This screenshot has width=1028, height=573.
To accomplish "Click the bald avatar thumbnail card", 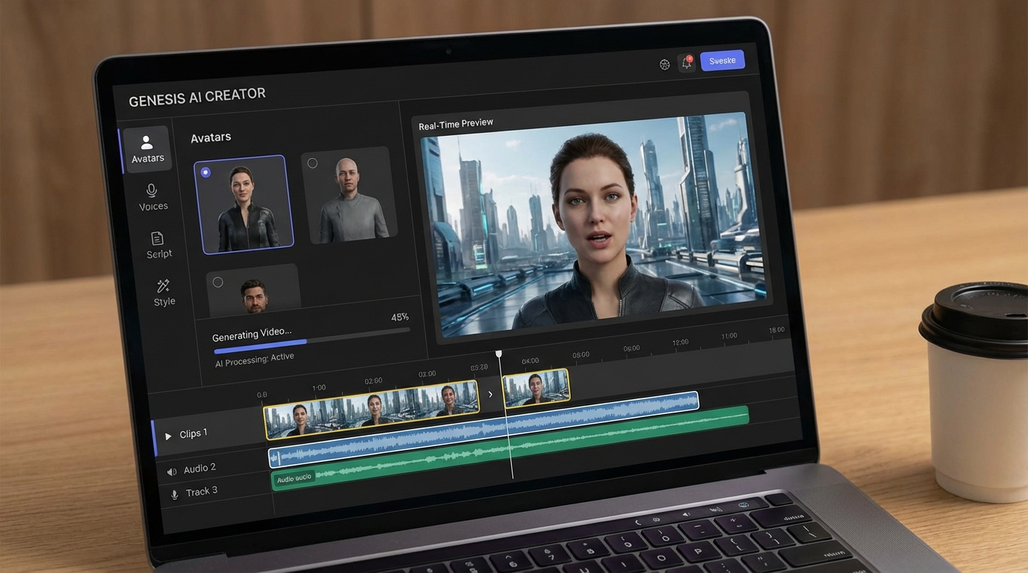I will 349,195.
